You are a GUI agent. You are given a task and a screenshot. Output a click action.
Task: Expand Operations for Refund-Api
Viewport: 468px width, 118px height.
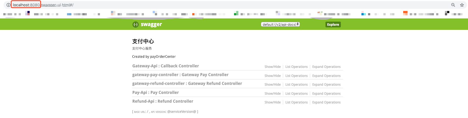(326, 102)
